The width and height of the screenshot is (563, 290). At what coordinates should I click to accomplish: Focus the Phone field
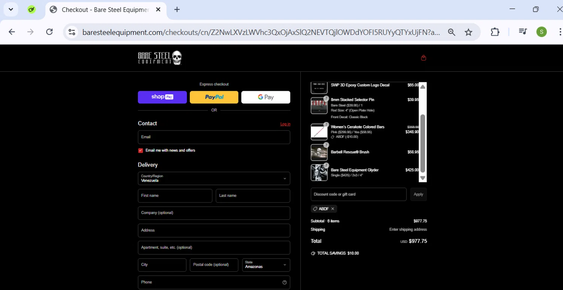click(x=214, y=282)
